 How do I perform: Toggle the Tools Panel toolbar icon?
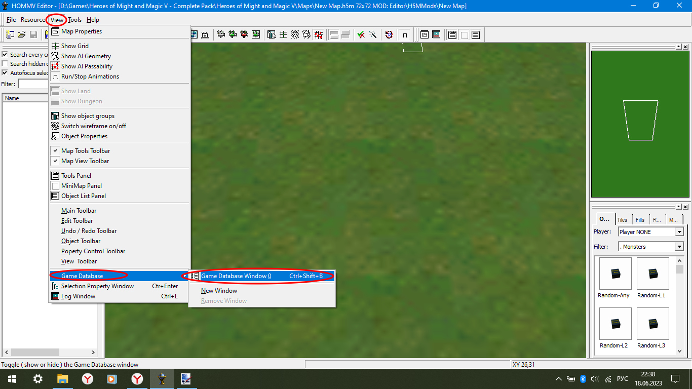pos(452,34)
